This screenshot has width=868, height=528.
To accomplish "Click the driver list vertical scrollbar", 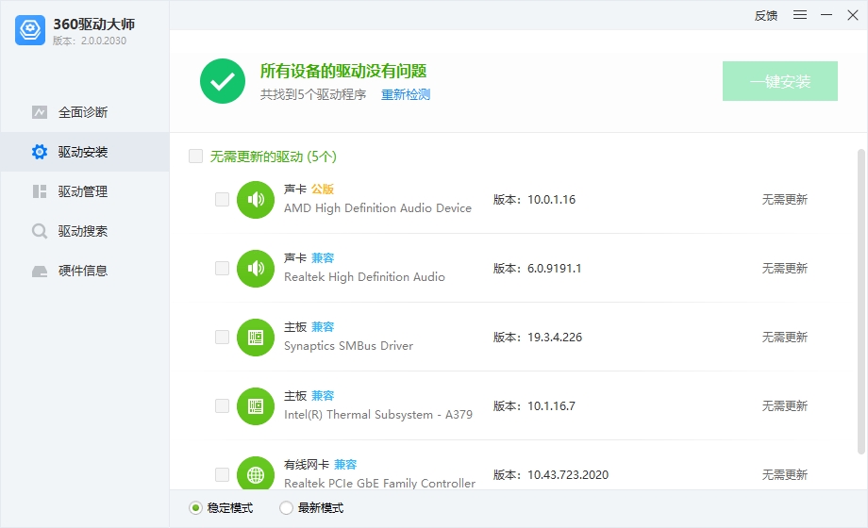I will click(860, 302).
